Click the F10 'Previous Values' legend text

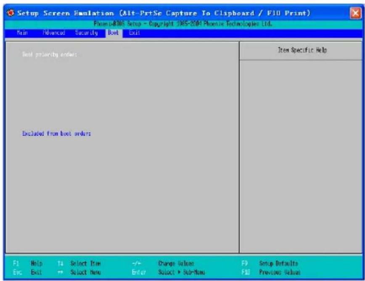click(280, 272)
